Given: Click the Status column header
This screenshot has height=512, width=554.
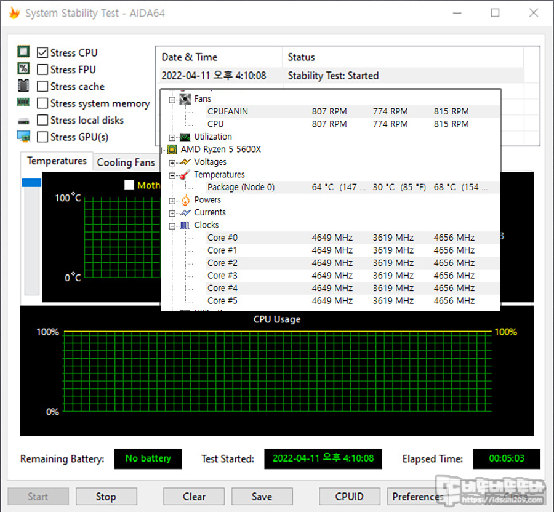Looking at the screenshot, I should pos(403,57).
